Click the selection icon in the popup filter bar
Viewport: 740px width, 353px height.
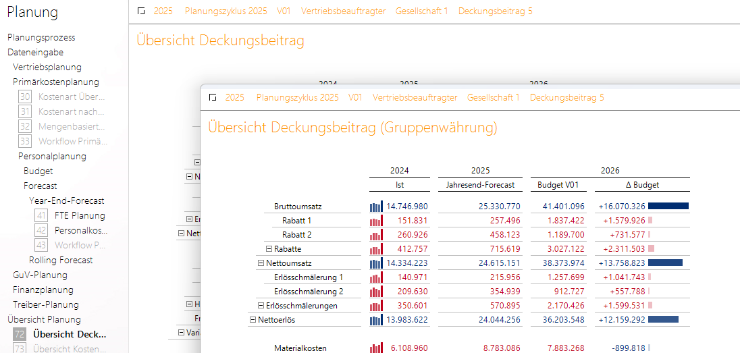coord(213,98)
